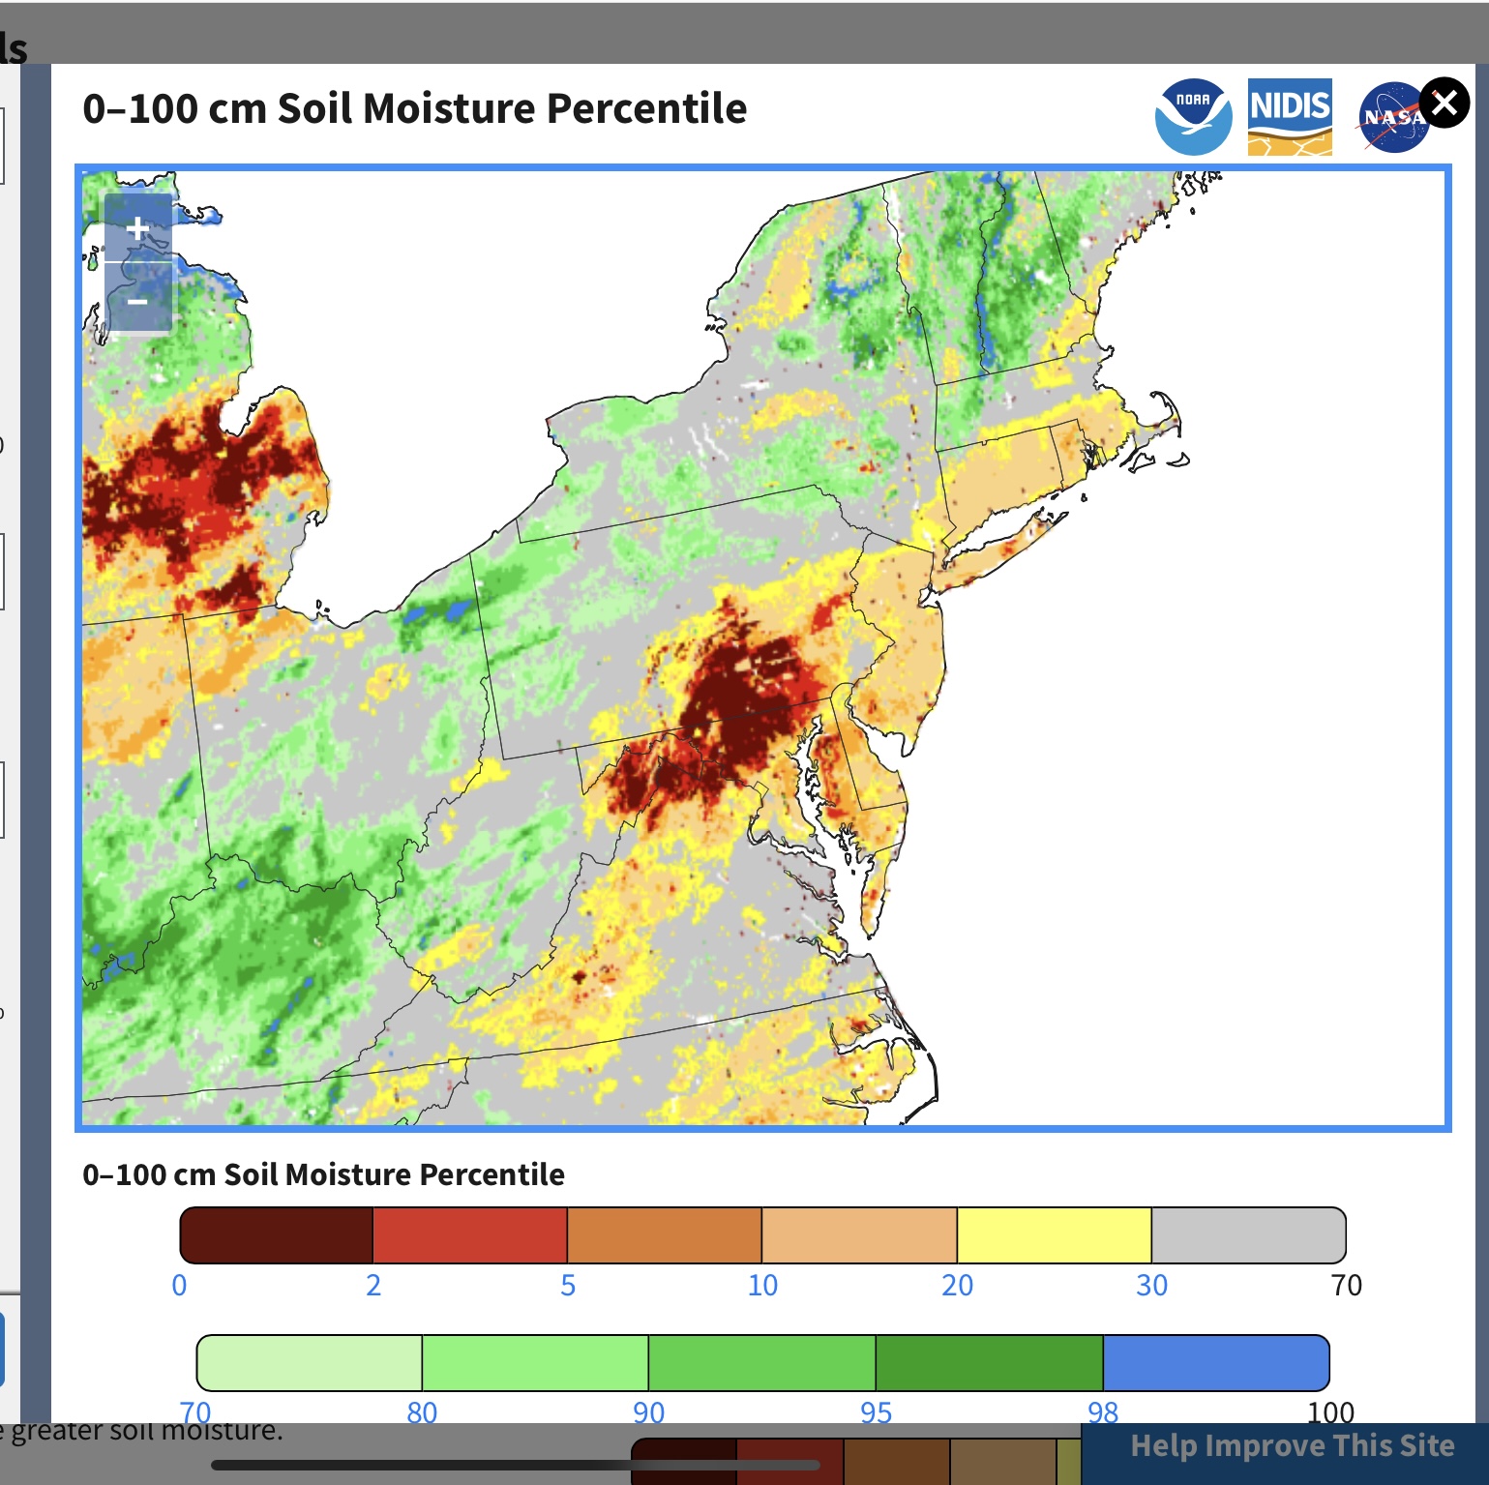The width and height of the screenshot is (1489, 1485).
Task: Select the tan 10–20 percentile legend swatch
Action: coord(859,1235)
